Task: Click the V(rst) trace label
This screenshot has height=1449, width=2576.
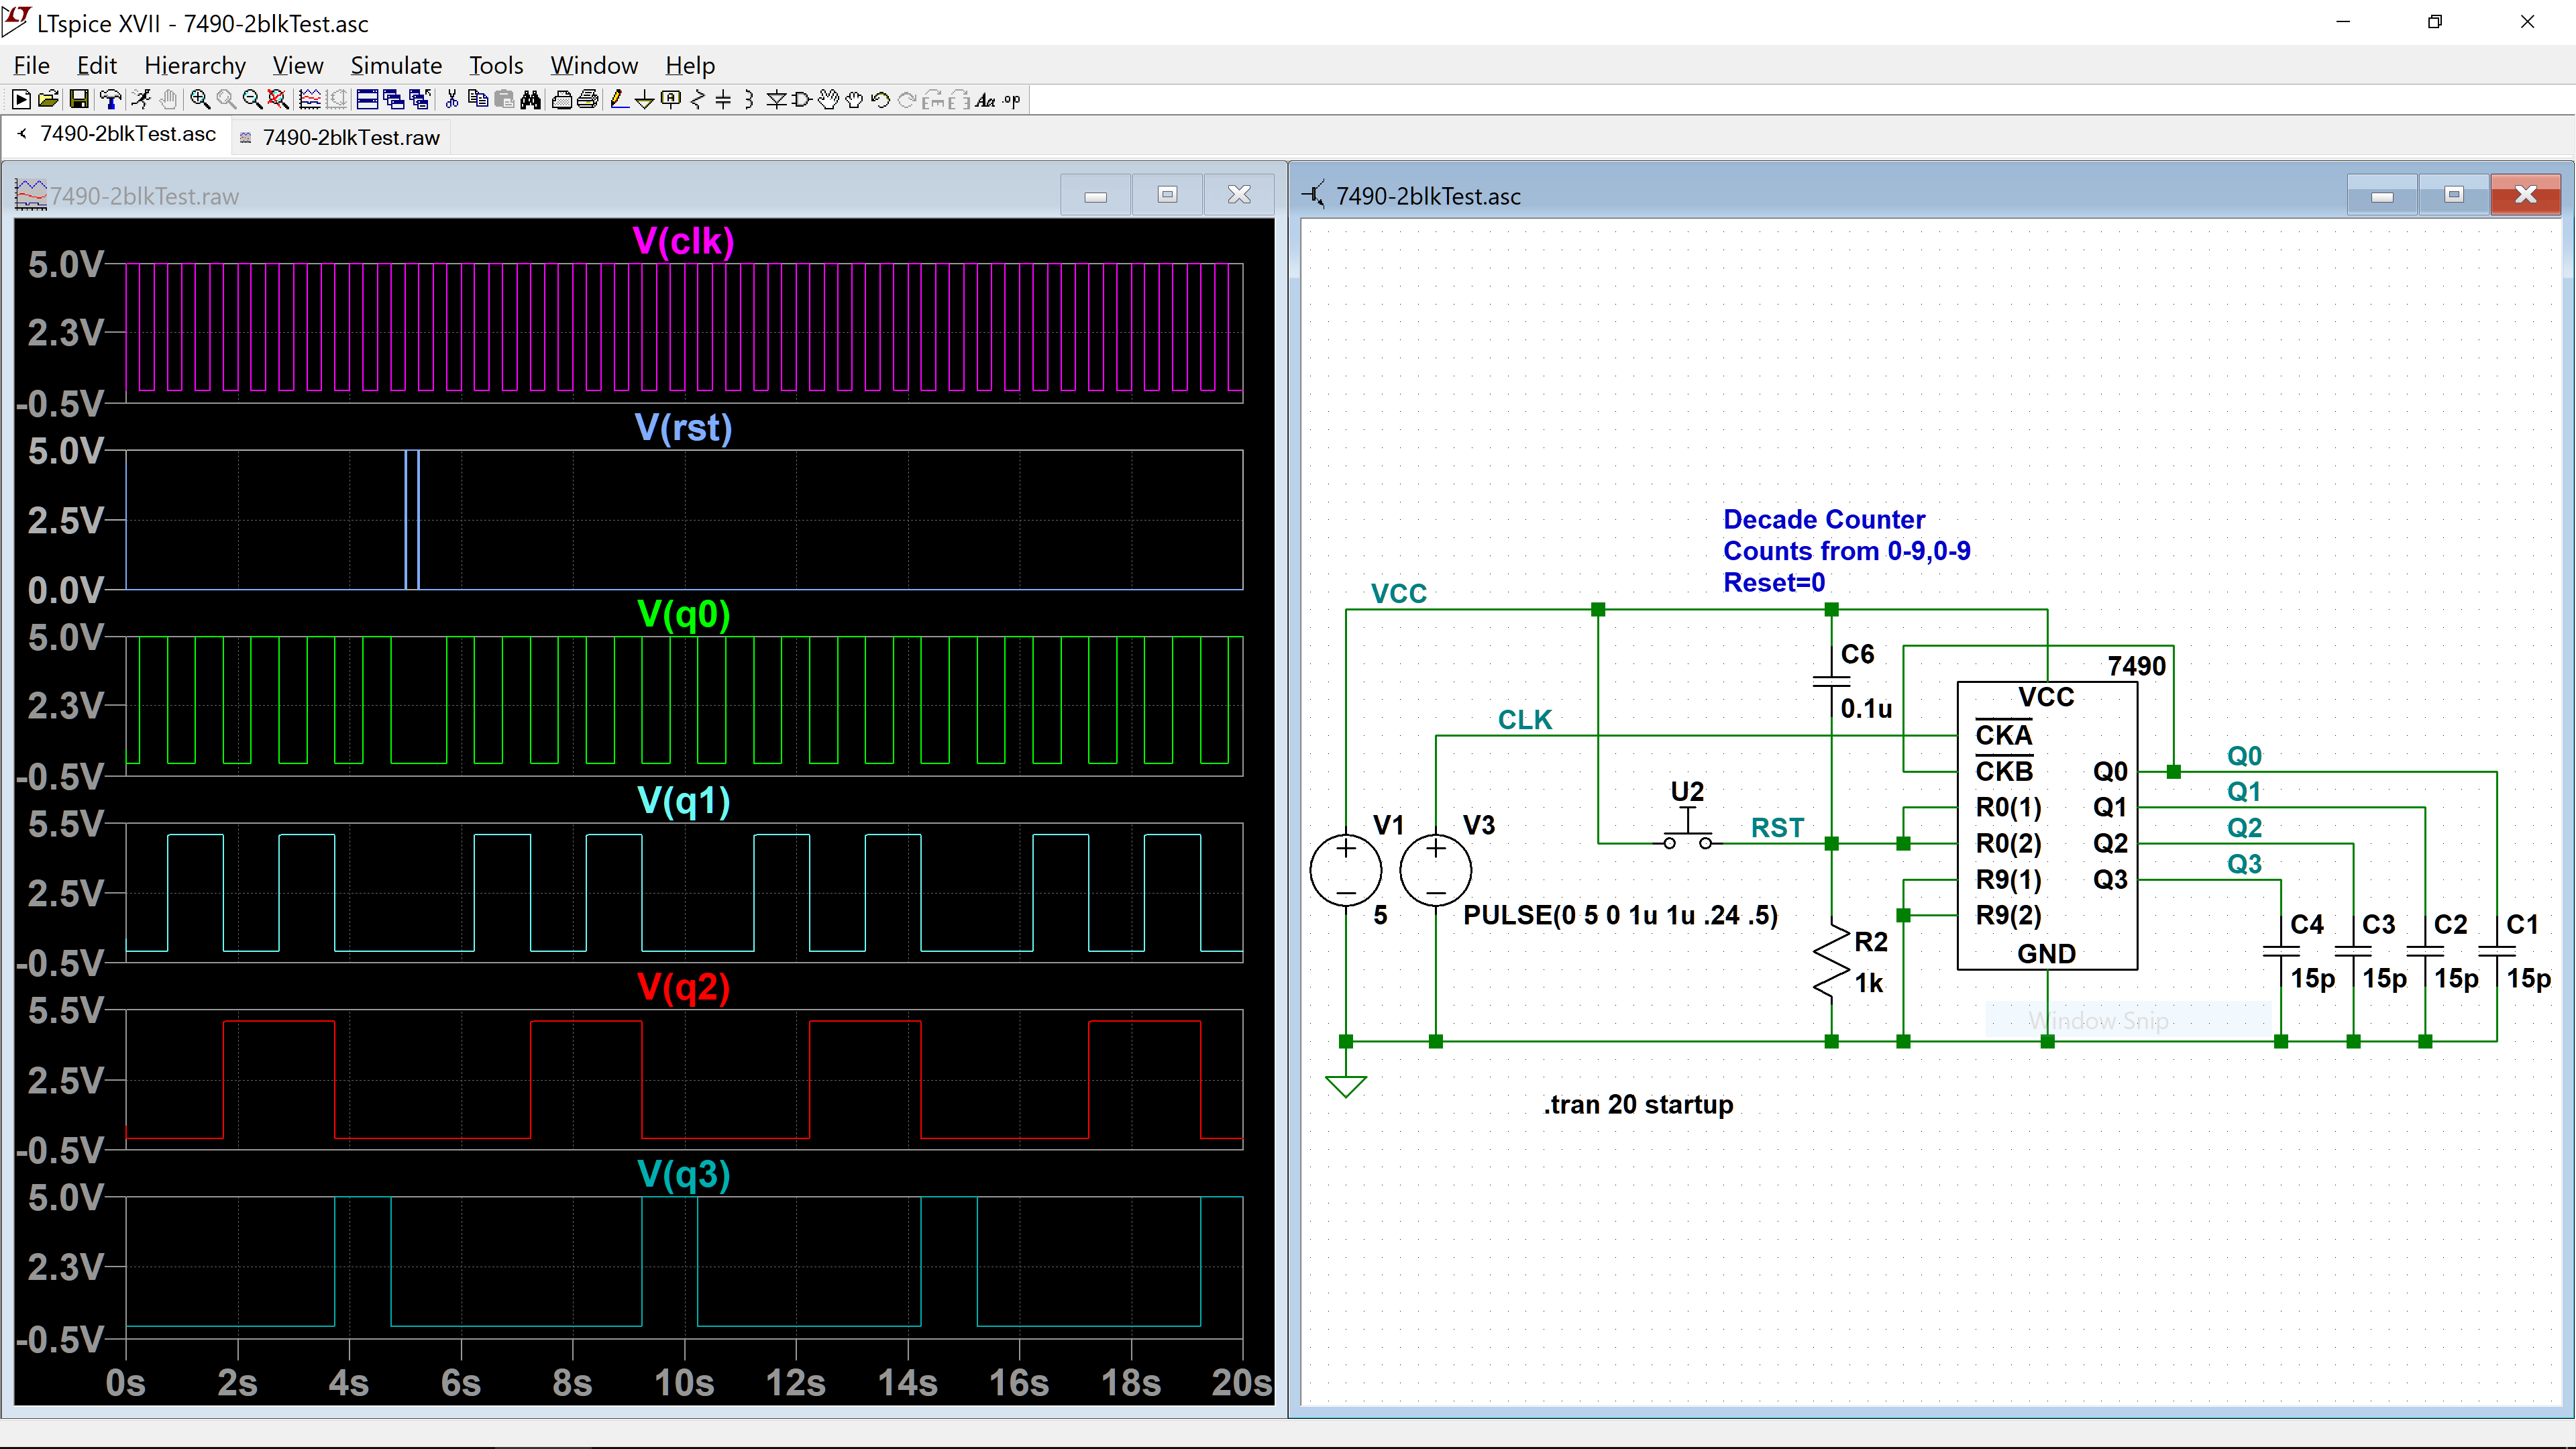Action: [683, 428]
